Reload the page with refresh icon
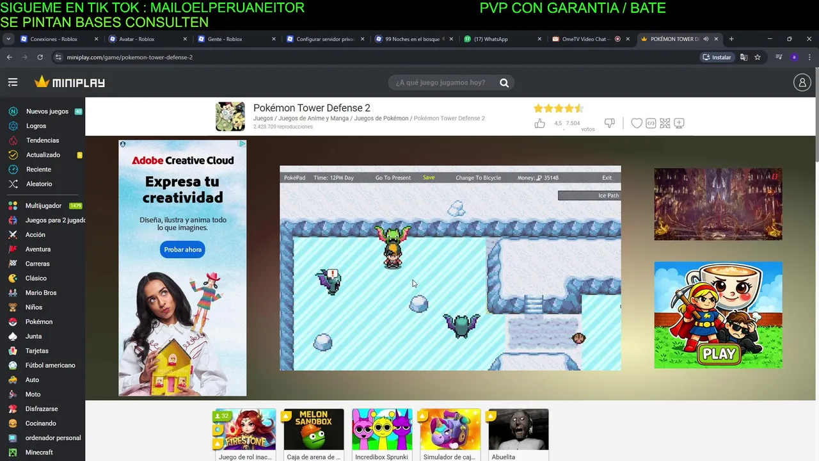Image resolution: width=819 pixels, height=461 pixels. pyautogui.click(x=40, y=57)
